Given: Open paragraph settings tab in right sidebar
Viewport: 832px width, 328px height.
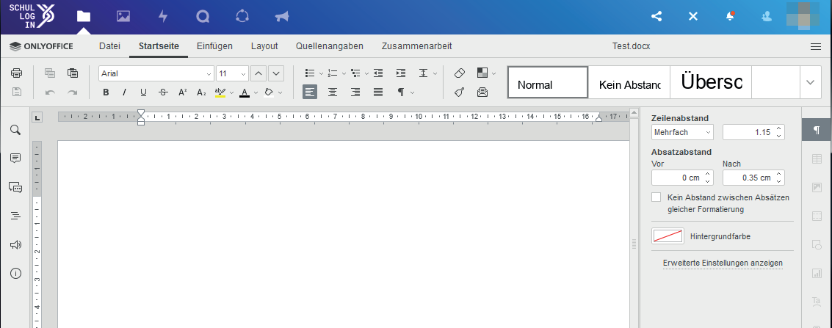Looking at the screenshot, I should (x=817, y=130).
